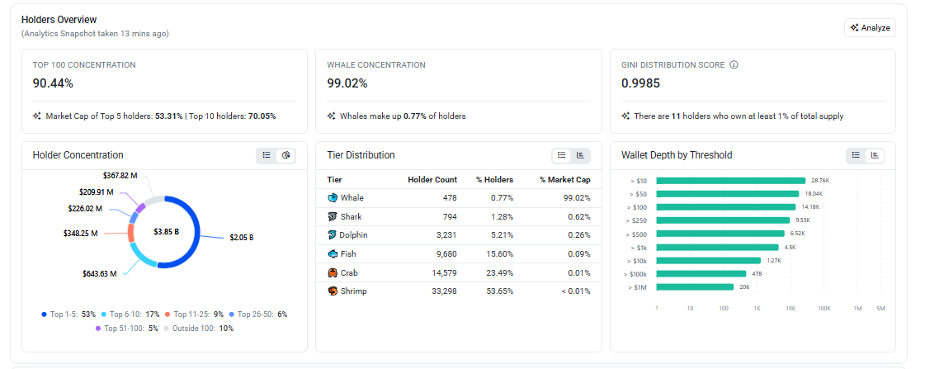
Task: Show Tier Distribution as a bar chart
Action: (x=580, y=155)
